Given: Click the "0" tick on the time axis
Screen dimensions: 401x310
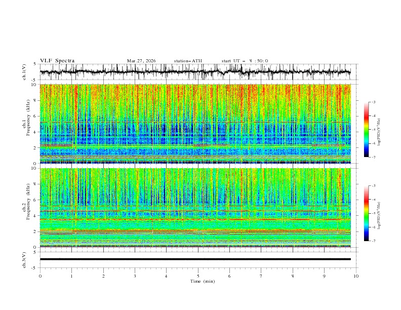Looking at the screenshot, I should coord(40,276).
